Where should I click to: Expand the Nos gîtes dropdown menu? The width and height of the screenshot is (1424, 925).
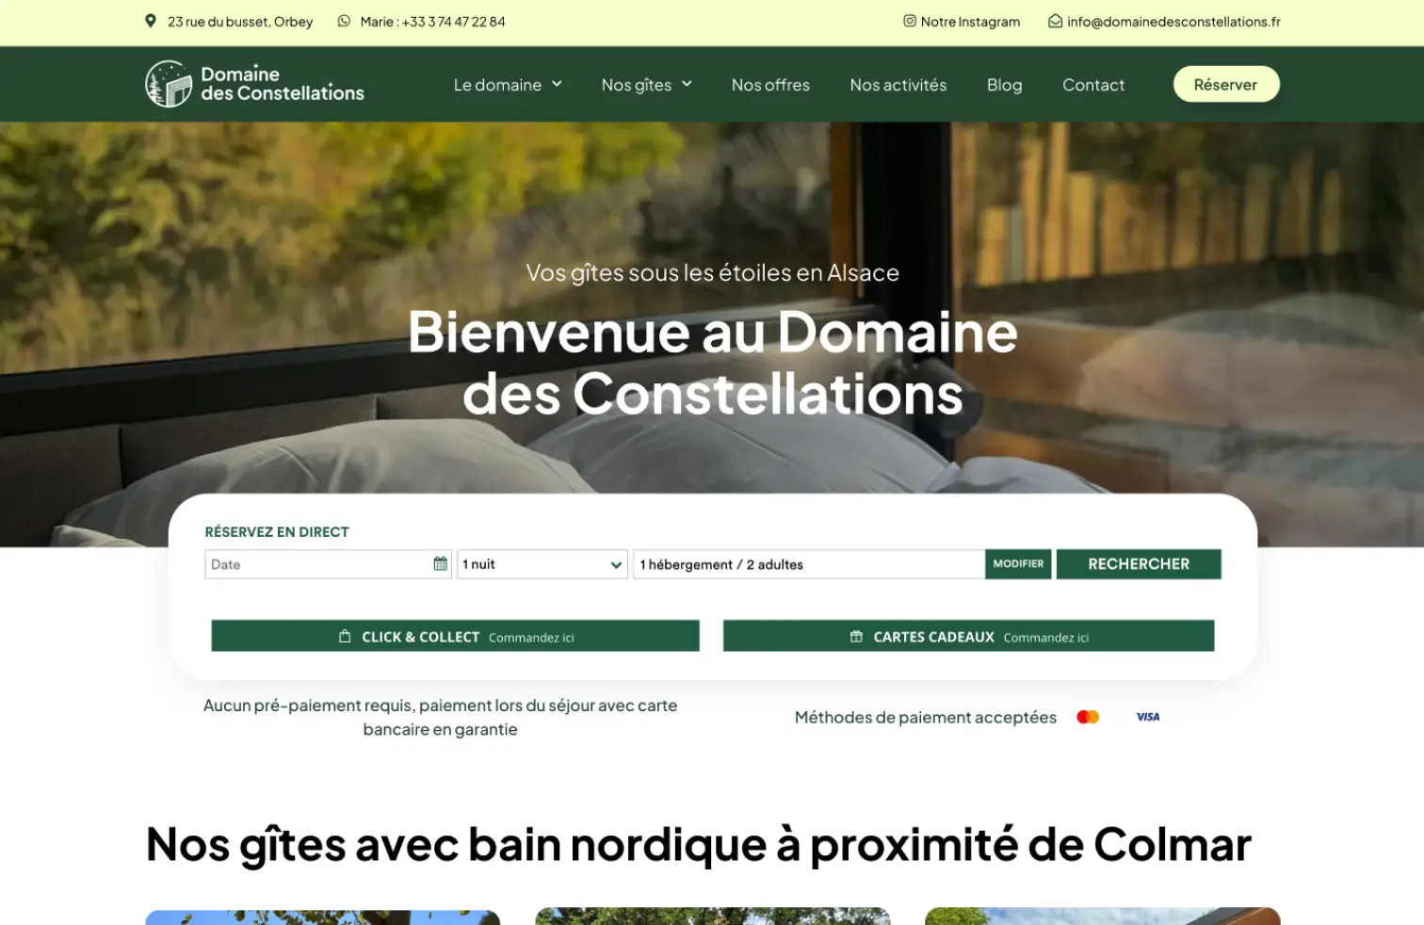(647, 84)
